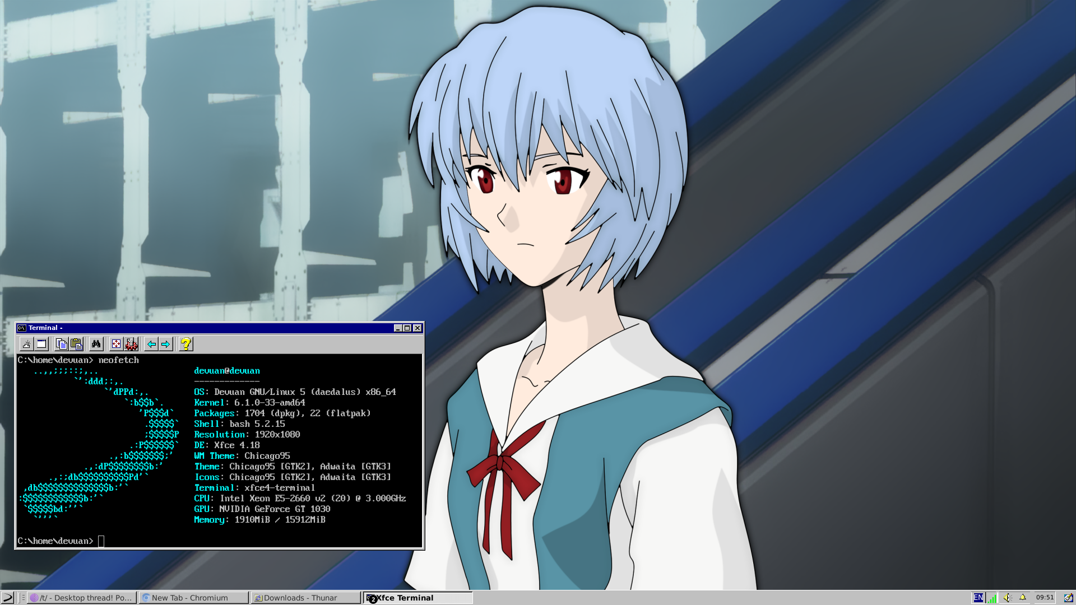Open the EN keyboard layout indicator
Screen dimensions: 1076x605
(x=978, y=598)
